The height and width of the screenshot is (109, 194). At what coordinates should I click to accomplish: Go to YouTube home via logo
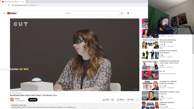[12, 13]
